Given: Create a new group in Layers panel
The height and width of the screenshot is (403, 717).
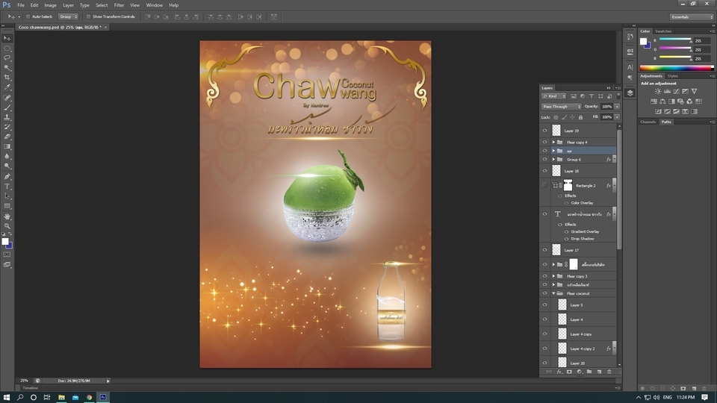Looking at the screenshot, I should coord(589,372).
